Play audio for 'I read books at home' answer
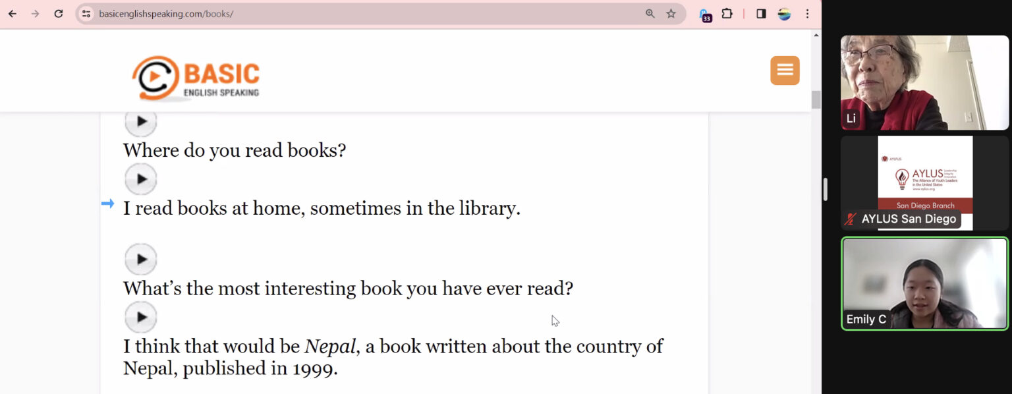This screenshot has height=394, width=1012. [x=141, y=179]
